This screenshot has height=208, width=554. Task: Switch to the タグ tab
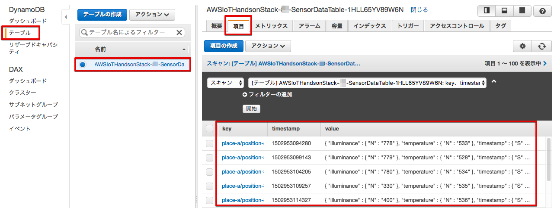[500, 26]
